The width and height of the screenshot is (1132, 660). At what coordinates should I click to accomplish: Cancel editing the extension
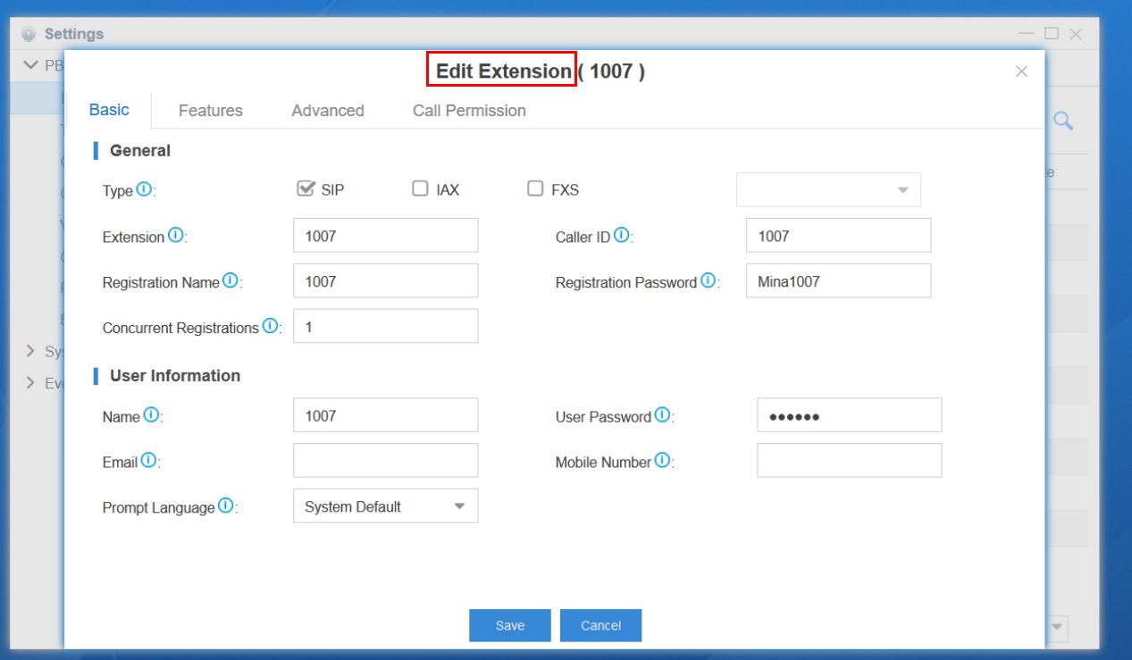[600, 625]
